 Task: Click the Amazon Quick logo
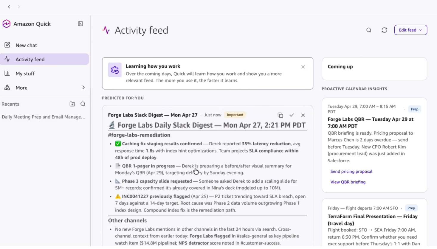pyautogui.click(x=7, y=24)
